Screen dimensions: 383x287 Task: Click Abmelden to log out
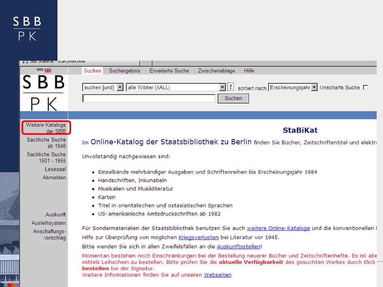54,178
